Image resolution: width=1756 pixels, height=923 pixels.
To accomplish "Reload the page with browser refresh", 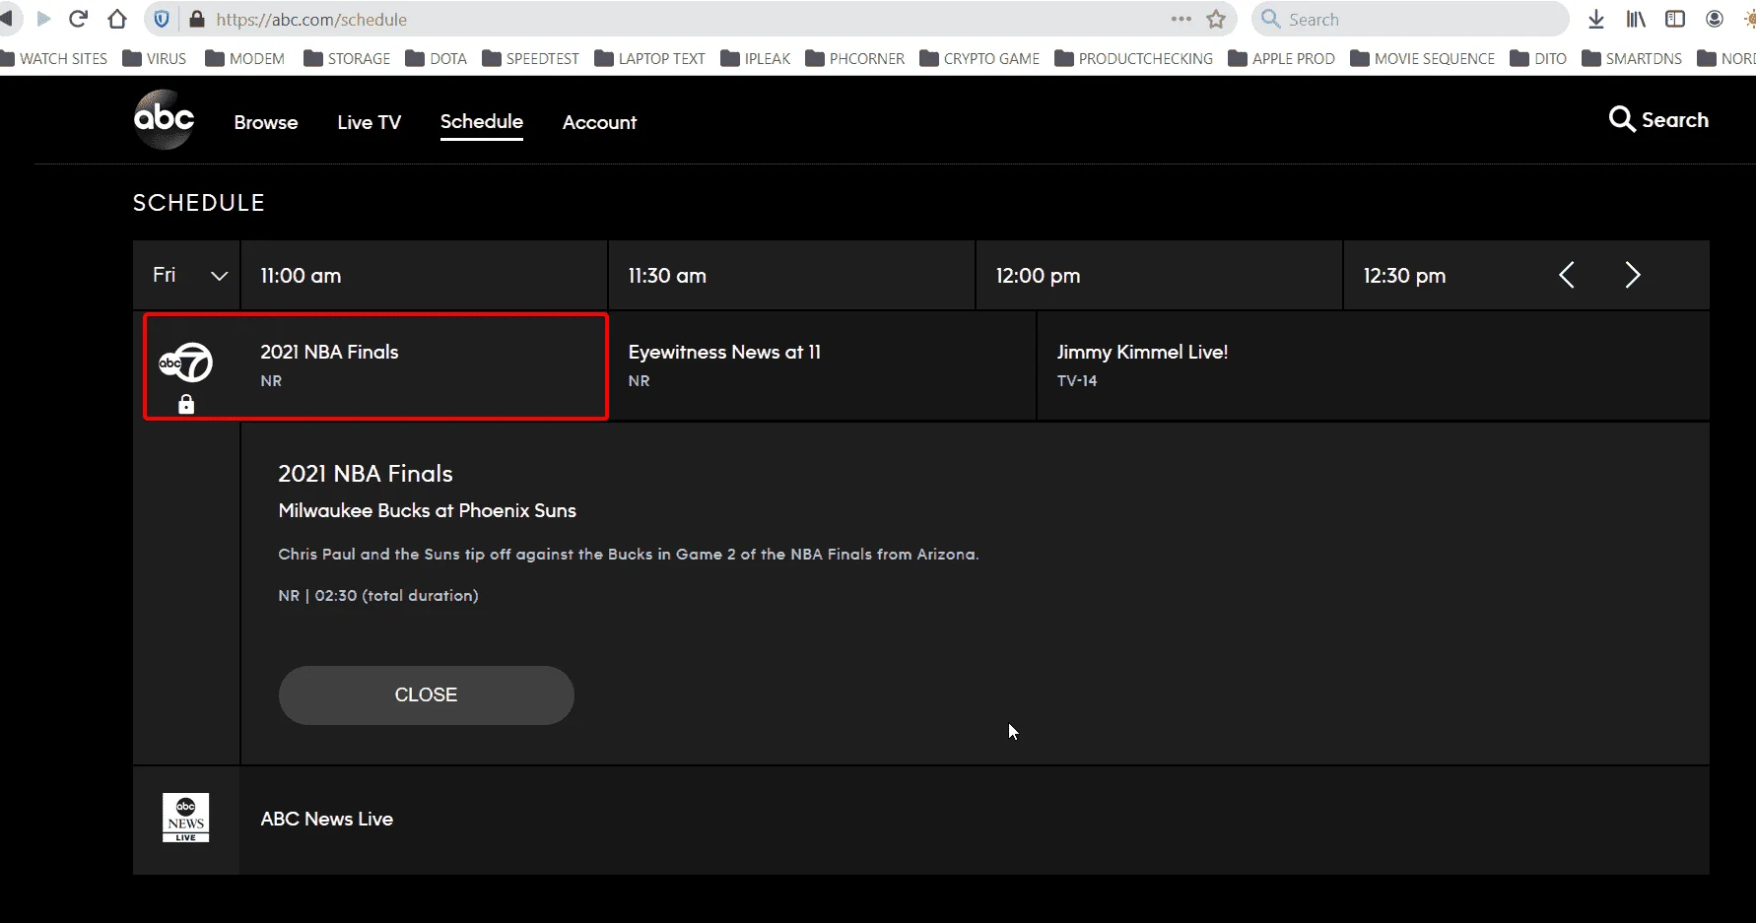I will click(x=79, y=19).
